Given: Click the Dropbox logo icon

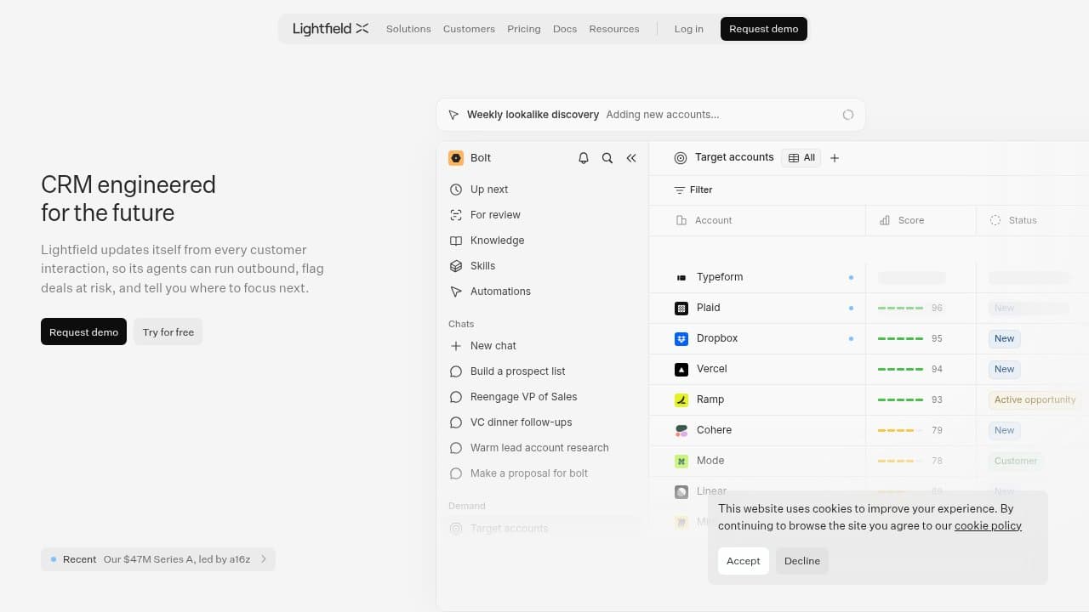Looking at the screenshot, I should click(681, 338).
